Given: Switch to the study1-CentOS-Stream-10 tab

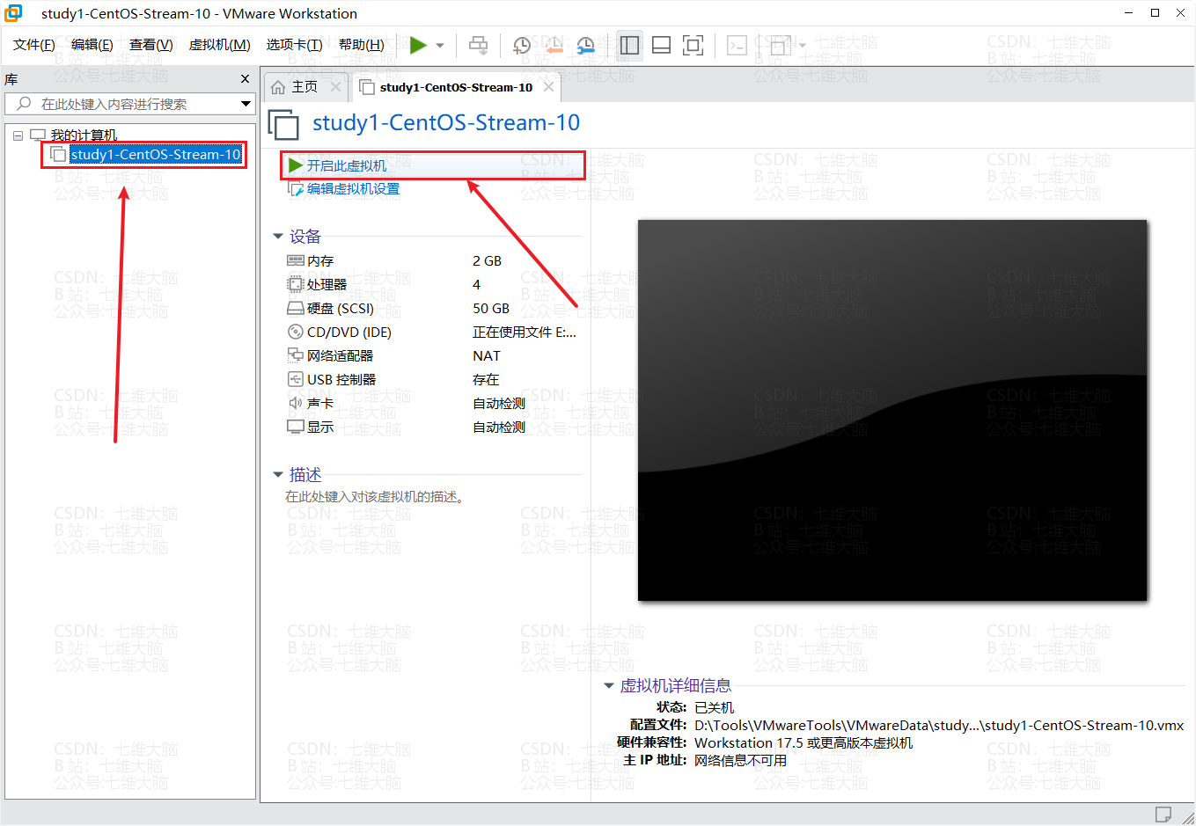Looking at the screenshot, I should (x=456, y=87).
